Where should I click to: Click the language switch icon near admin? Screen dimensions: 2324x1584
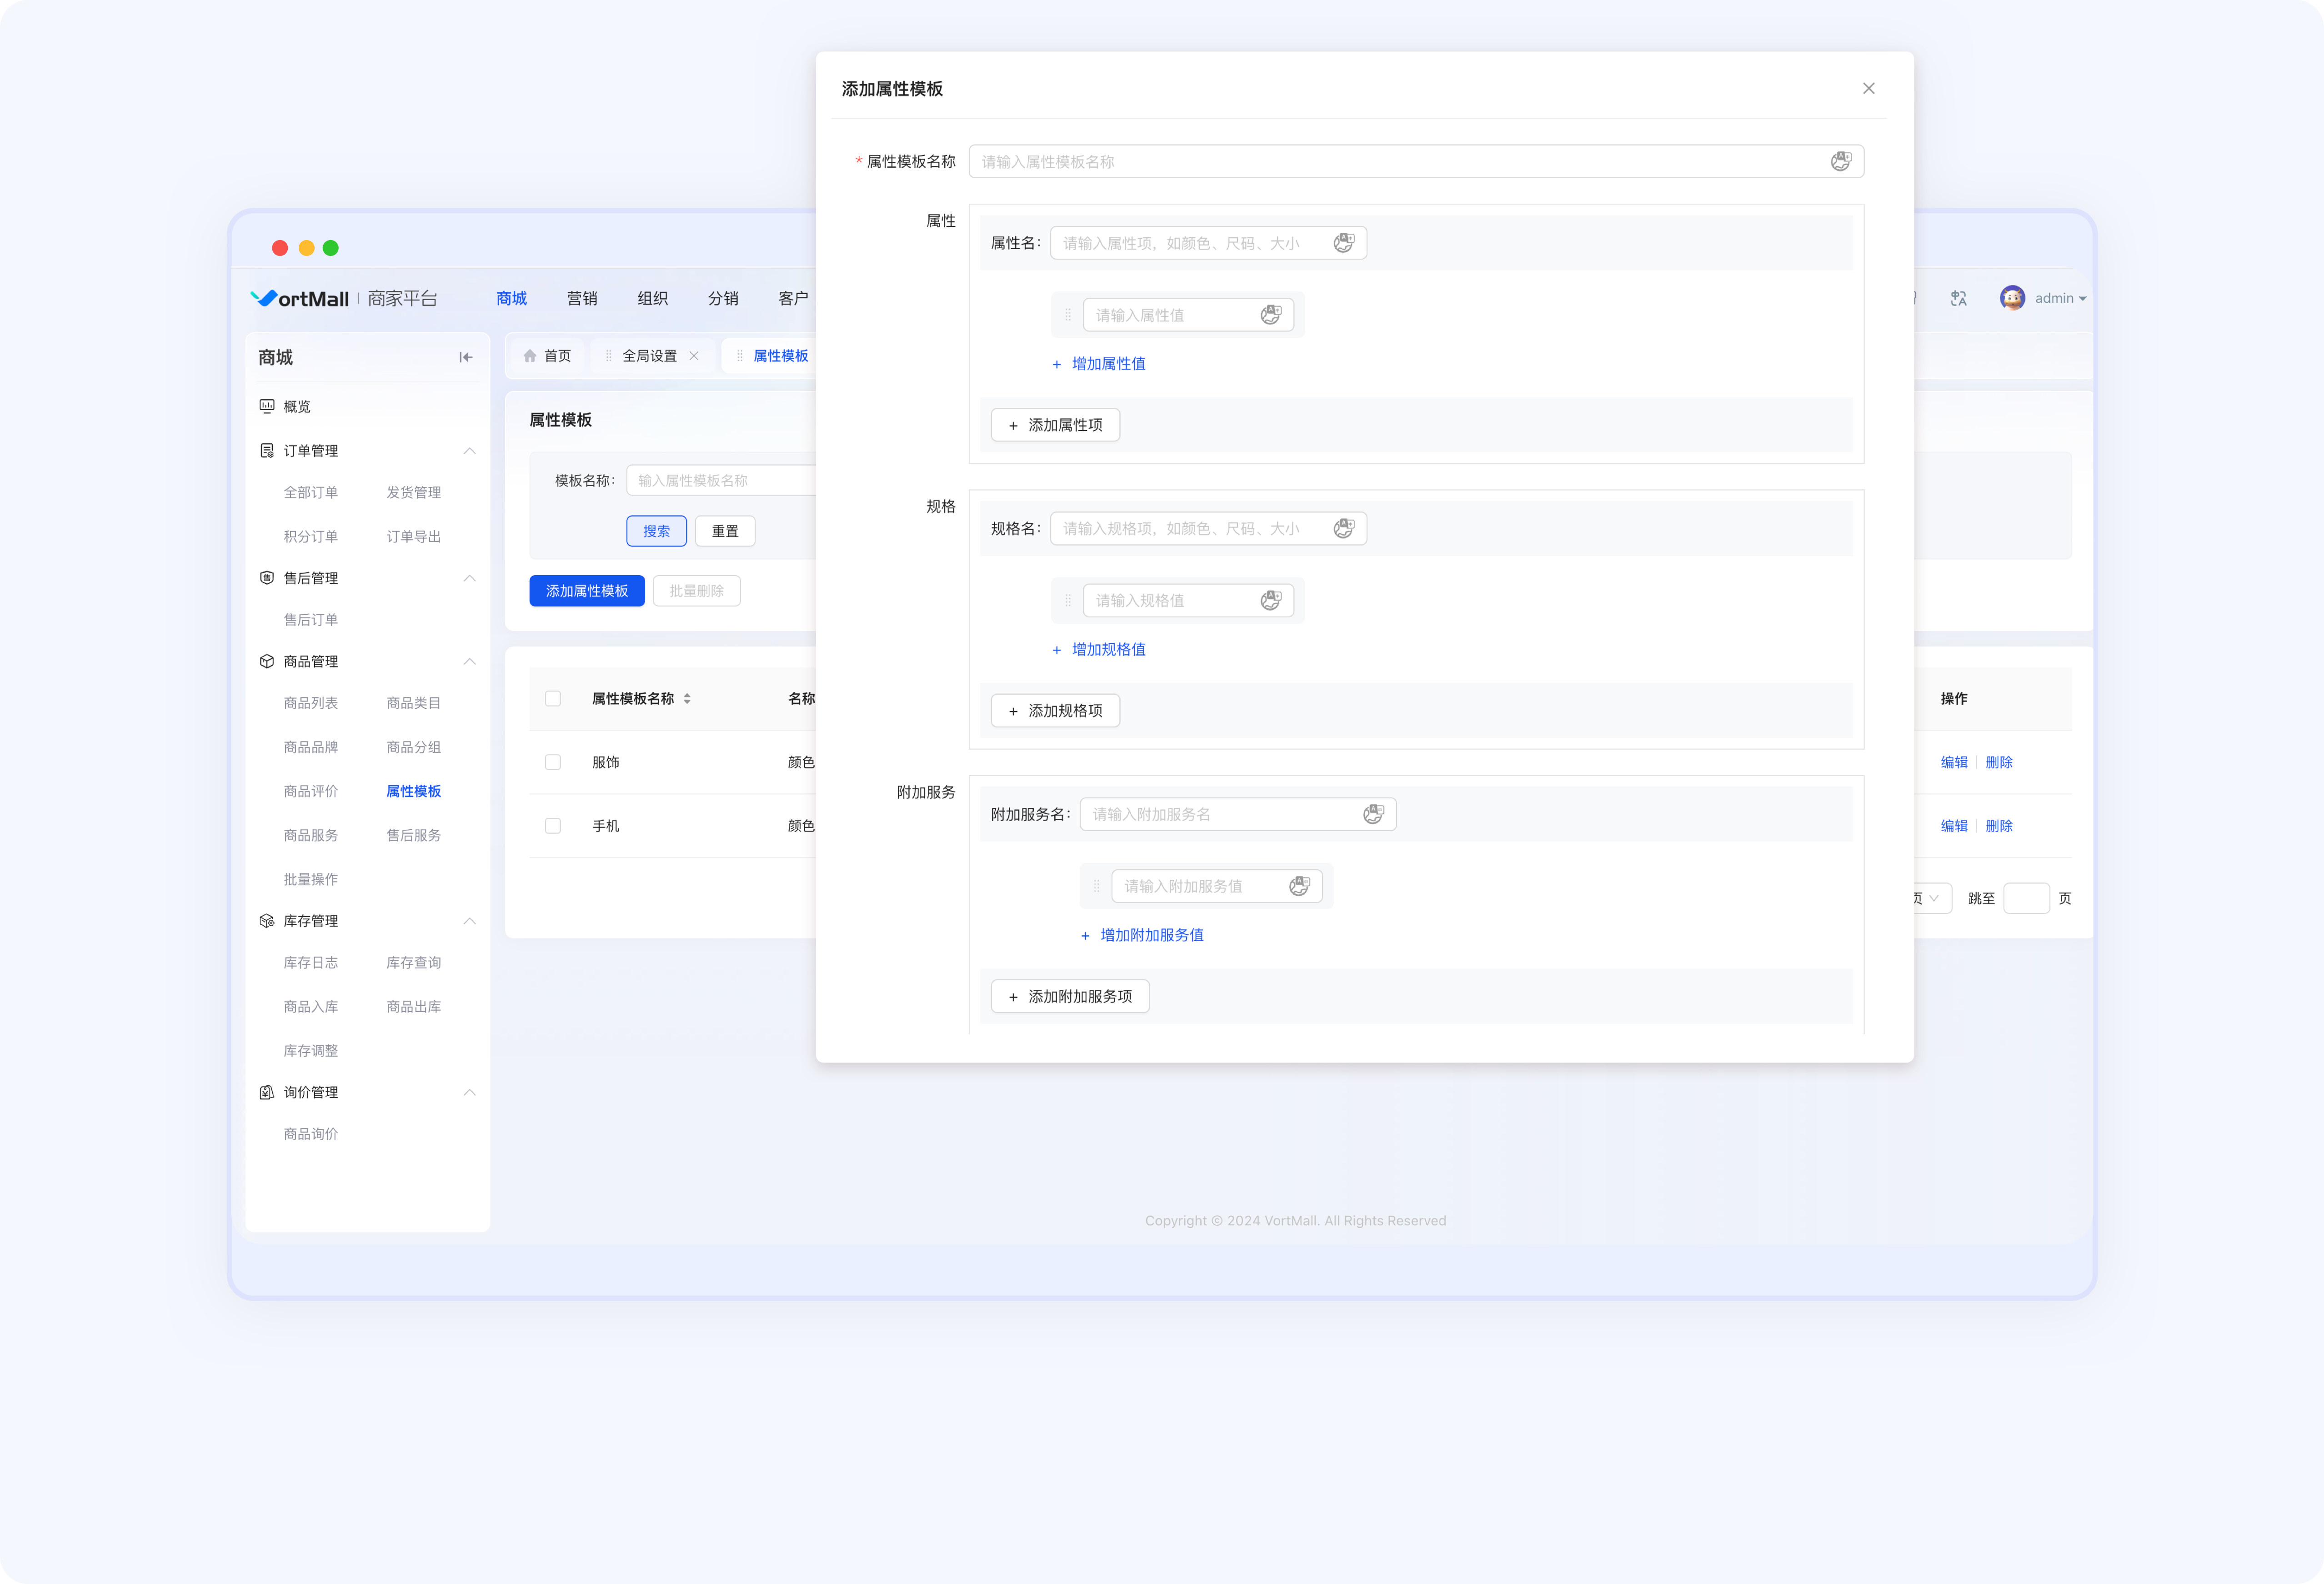1958,298
